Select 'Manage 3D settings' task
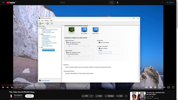This screenshot has width=178, height=100. [x=46, y=31]
